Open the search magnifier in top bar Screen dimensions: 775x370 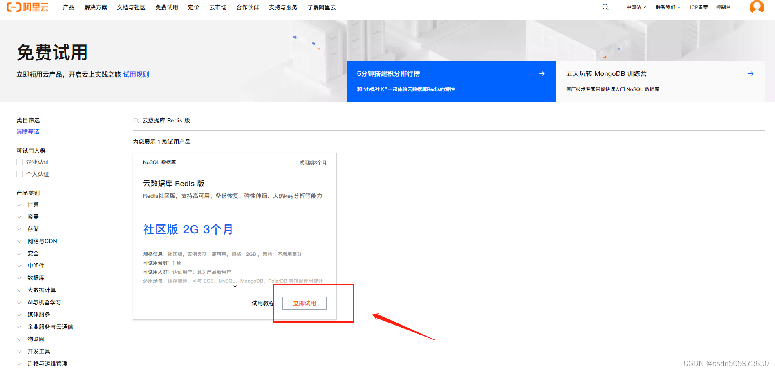click(x=605, y=7)
